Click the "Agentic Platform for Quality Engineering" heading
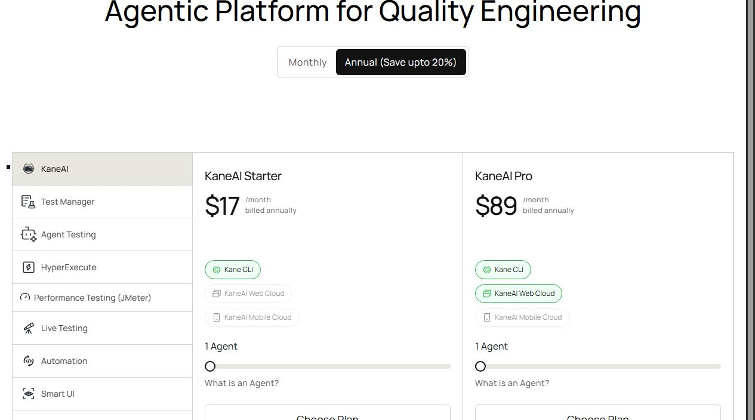755x420 pixels. 373,12
